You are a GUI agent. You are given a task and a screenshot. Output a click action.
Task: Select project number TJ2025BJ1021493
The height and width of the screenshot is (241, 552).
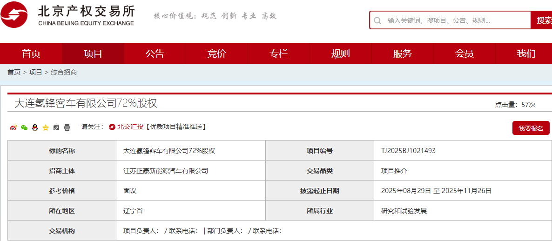coord(408,151)
